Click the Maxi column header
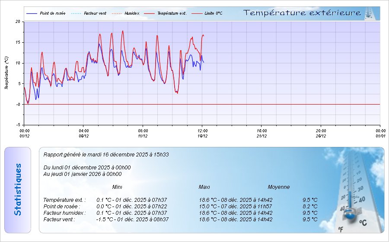Image resolution: width=389 pixels, height=242 pixels. [204, 187]
